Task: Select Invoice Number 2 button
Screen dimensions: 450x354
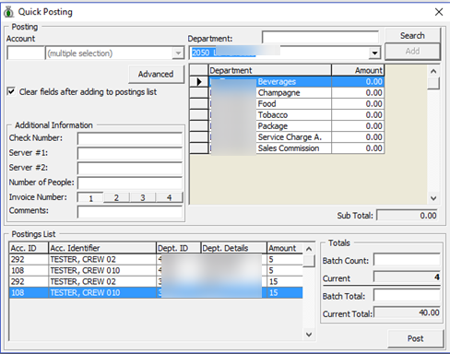Action: coord(116,197)
